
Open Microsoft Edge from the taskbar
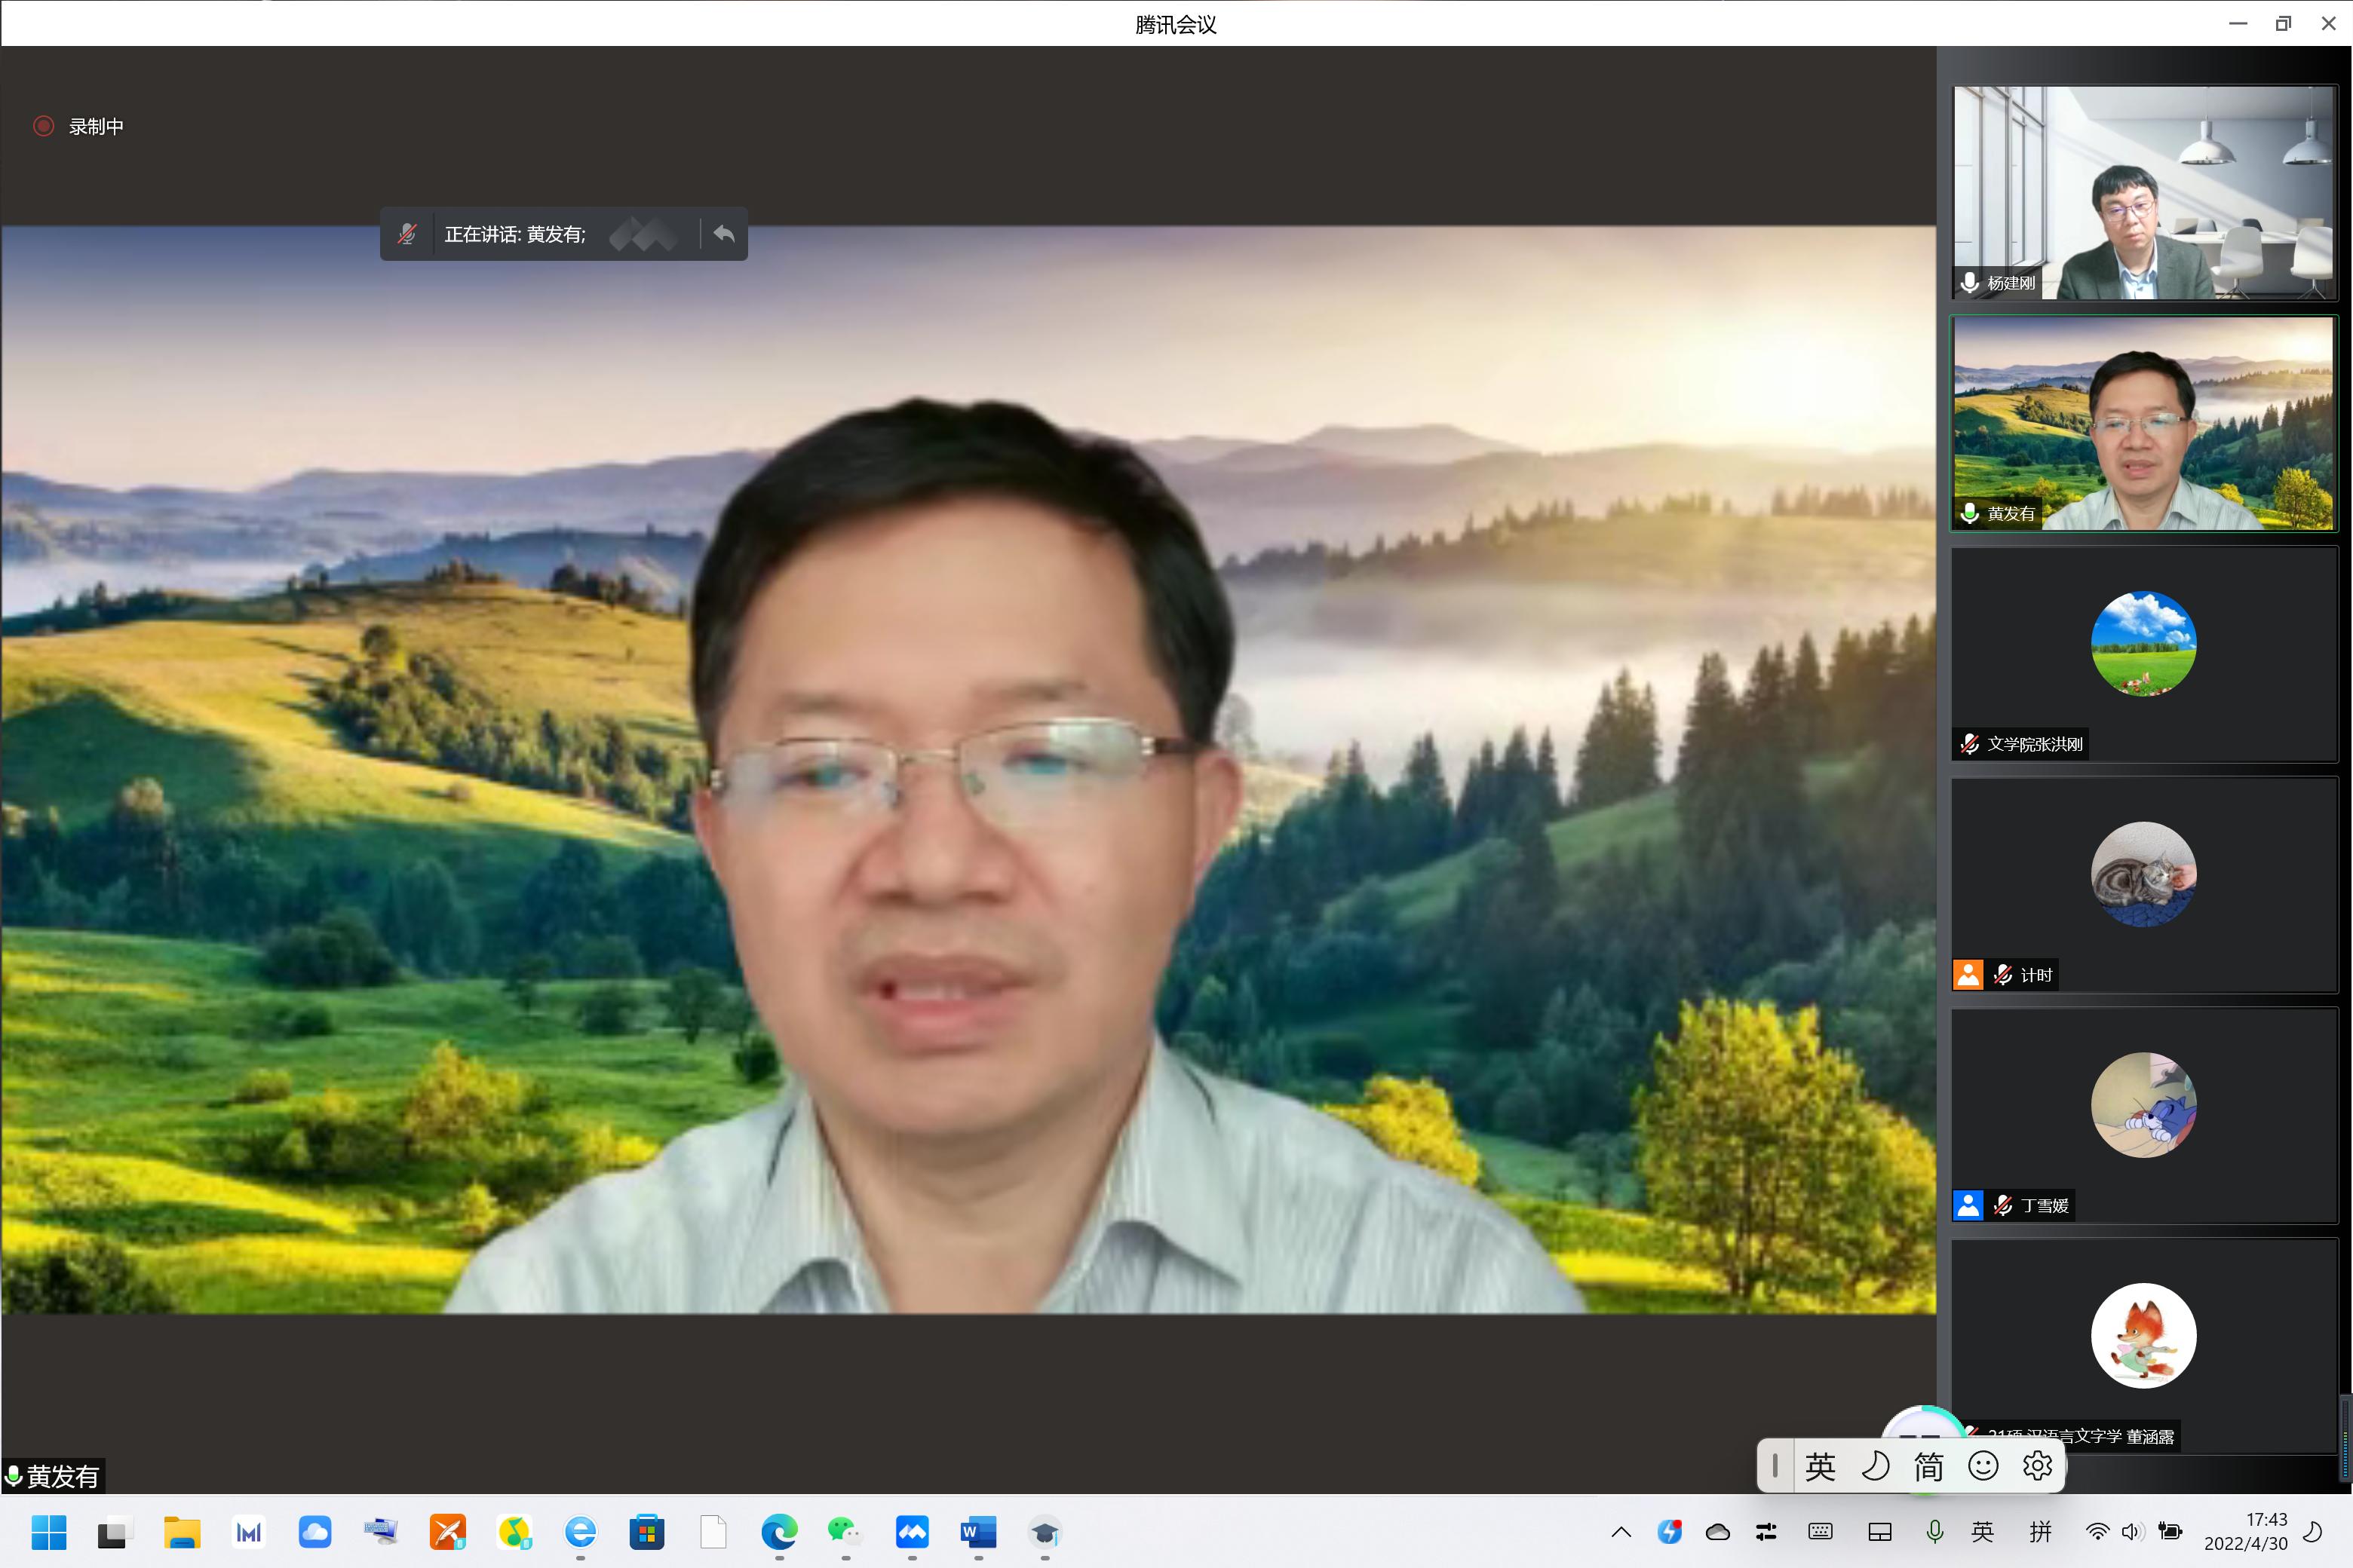pos(778,1532)
